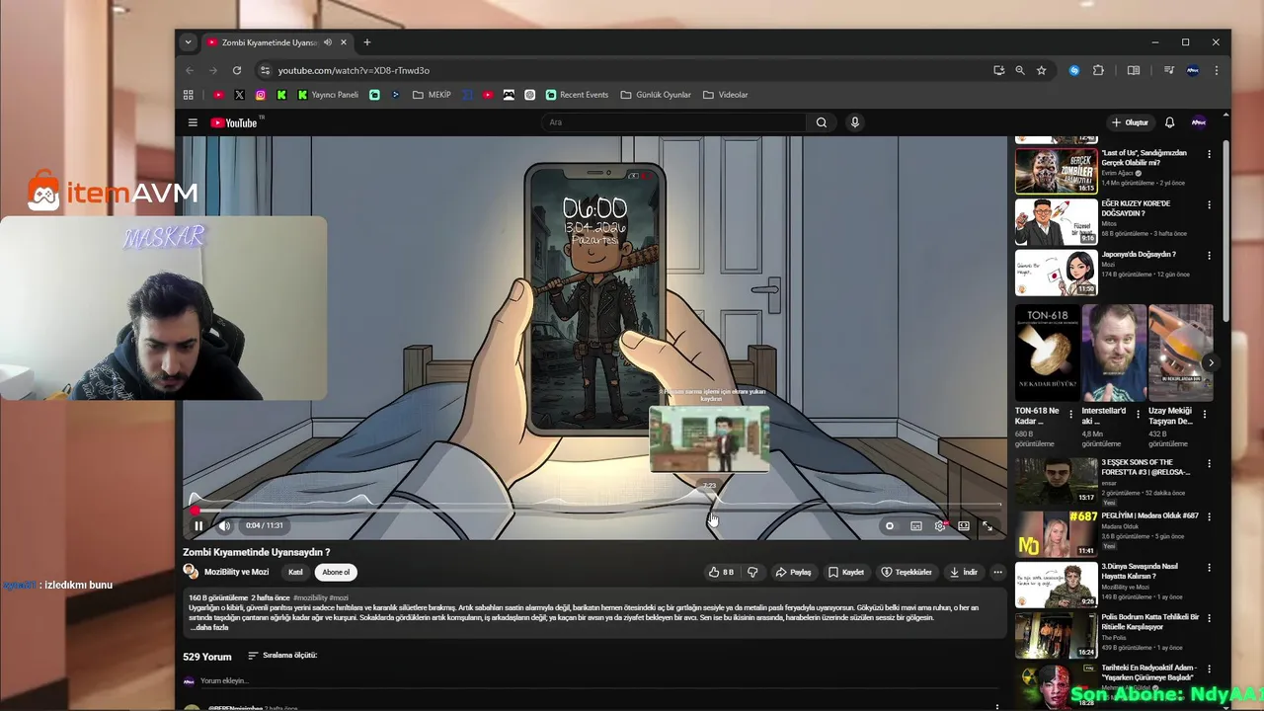Open Chrome three-dot menu
1264x711 pixels.
(1217, 70)
